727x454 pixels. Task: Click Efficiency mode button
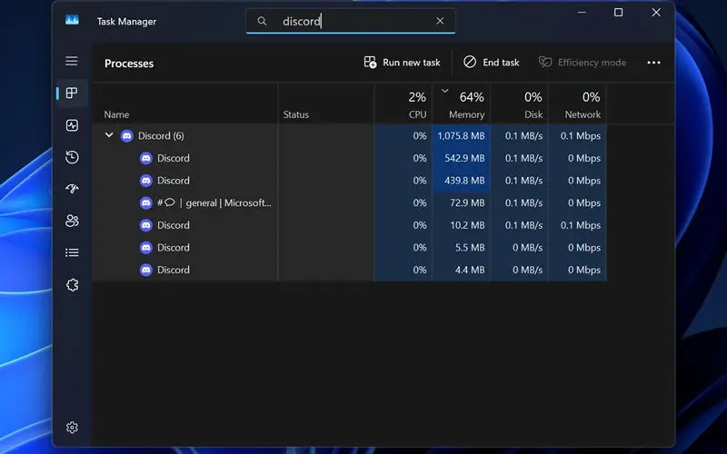(x=583, y=62)
